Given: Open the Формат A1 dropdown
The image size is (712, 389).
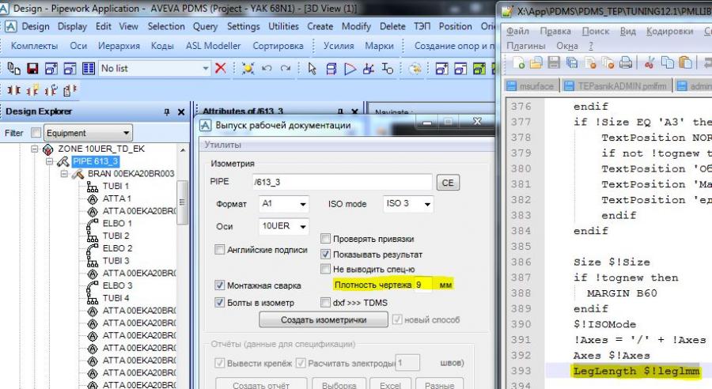Looking at the screenshot, I should tap(303, 204).
